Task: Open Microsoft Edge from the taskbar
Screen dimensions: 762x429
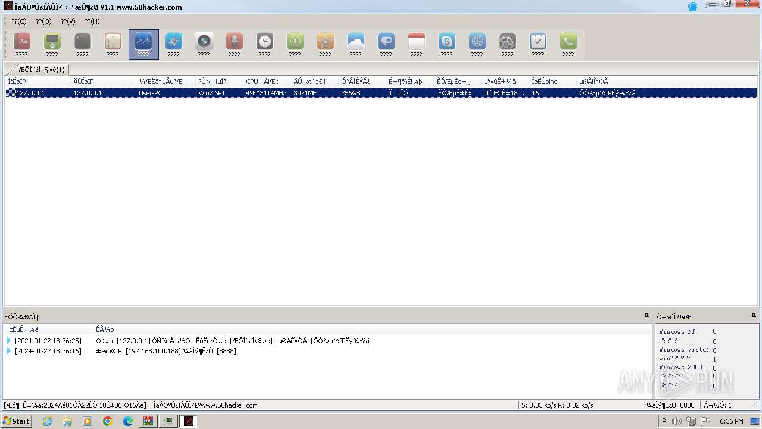Action: pos(127,421)
